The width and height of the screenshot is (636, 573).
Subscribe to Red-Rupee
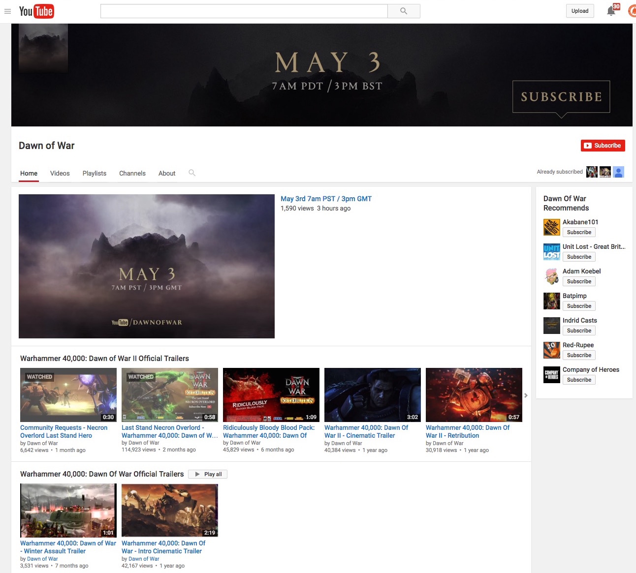click(579, 355)
